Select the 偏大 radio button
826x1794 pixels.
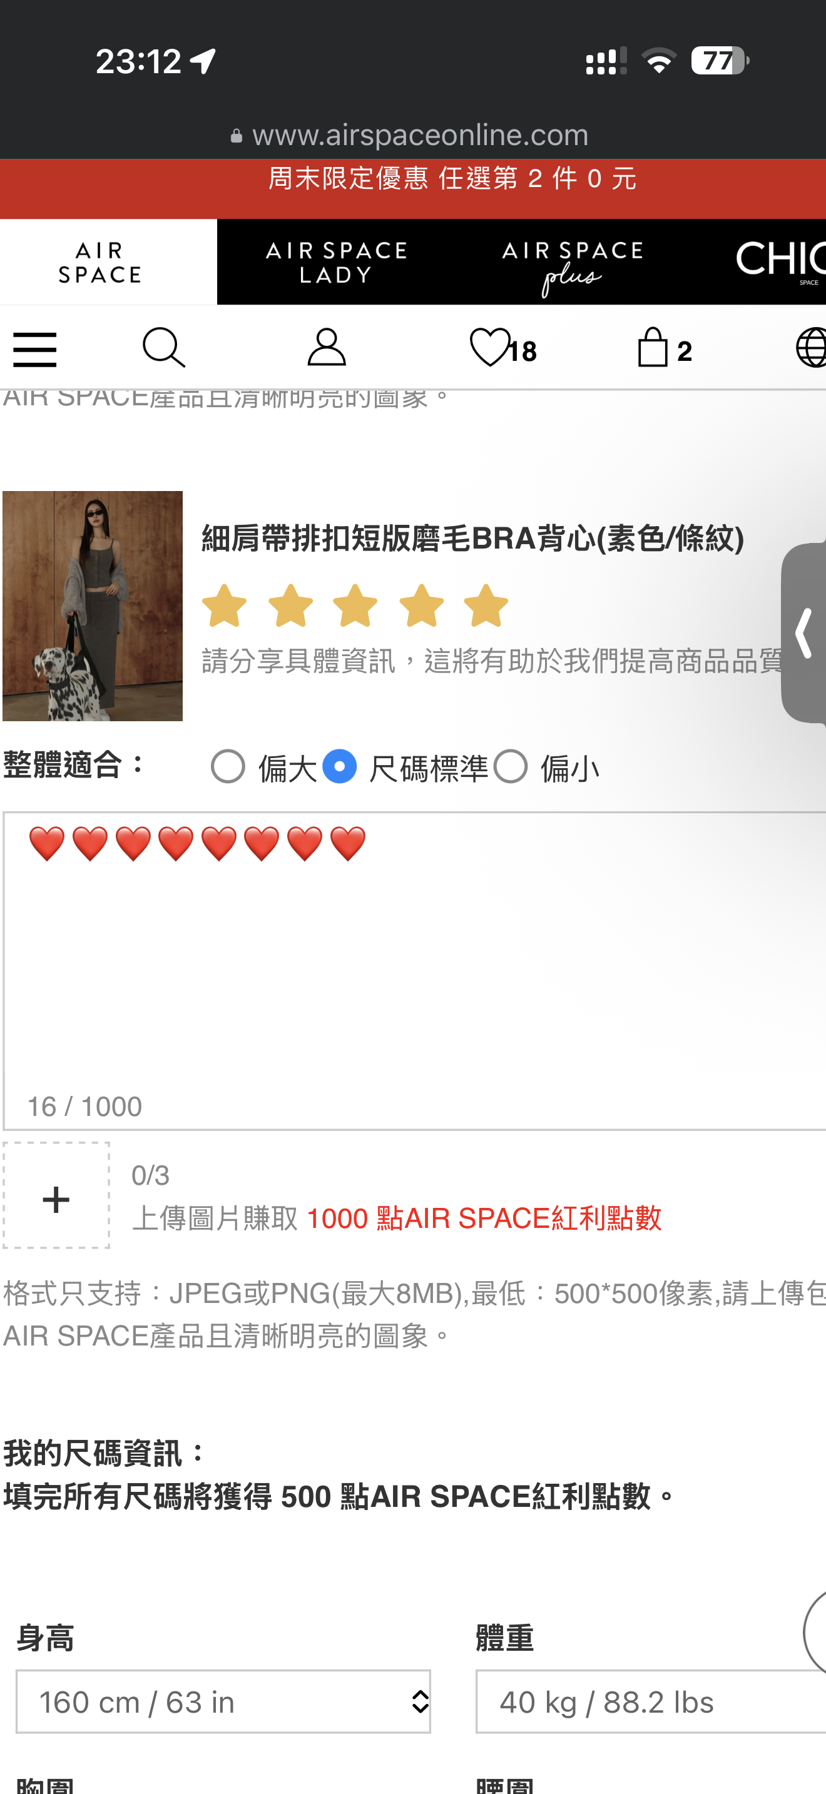coord(228,767)
